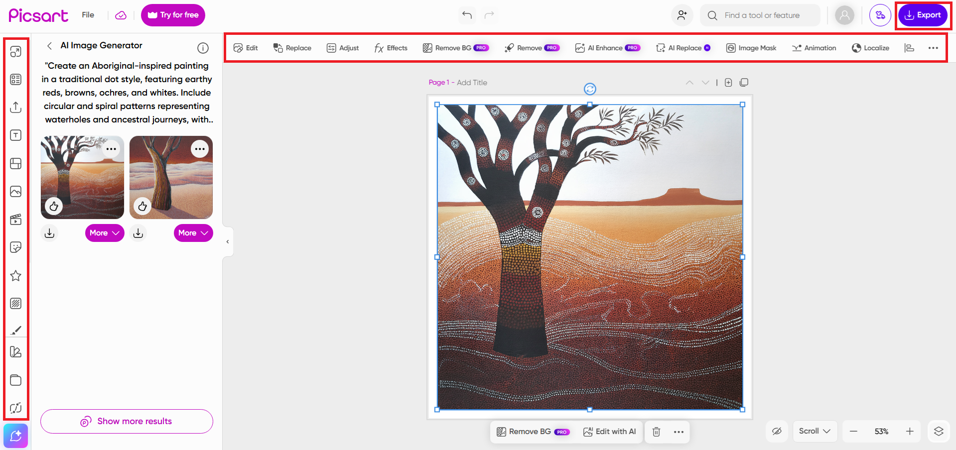This screenshot has width=956, height=450.
Task: Open the star Elements icon in sidebar
Action: [16, 276]
